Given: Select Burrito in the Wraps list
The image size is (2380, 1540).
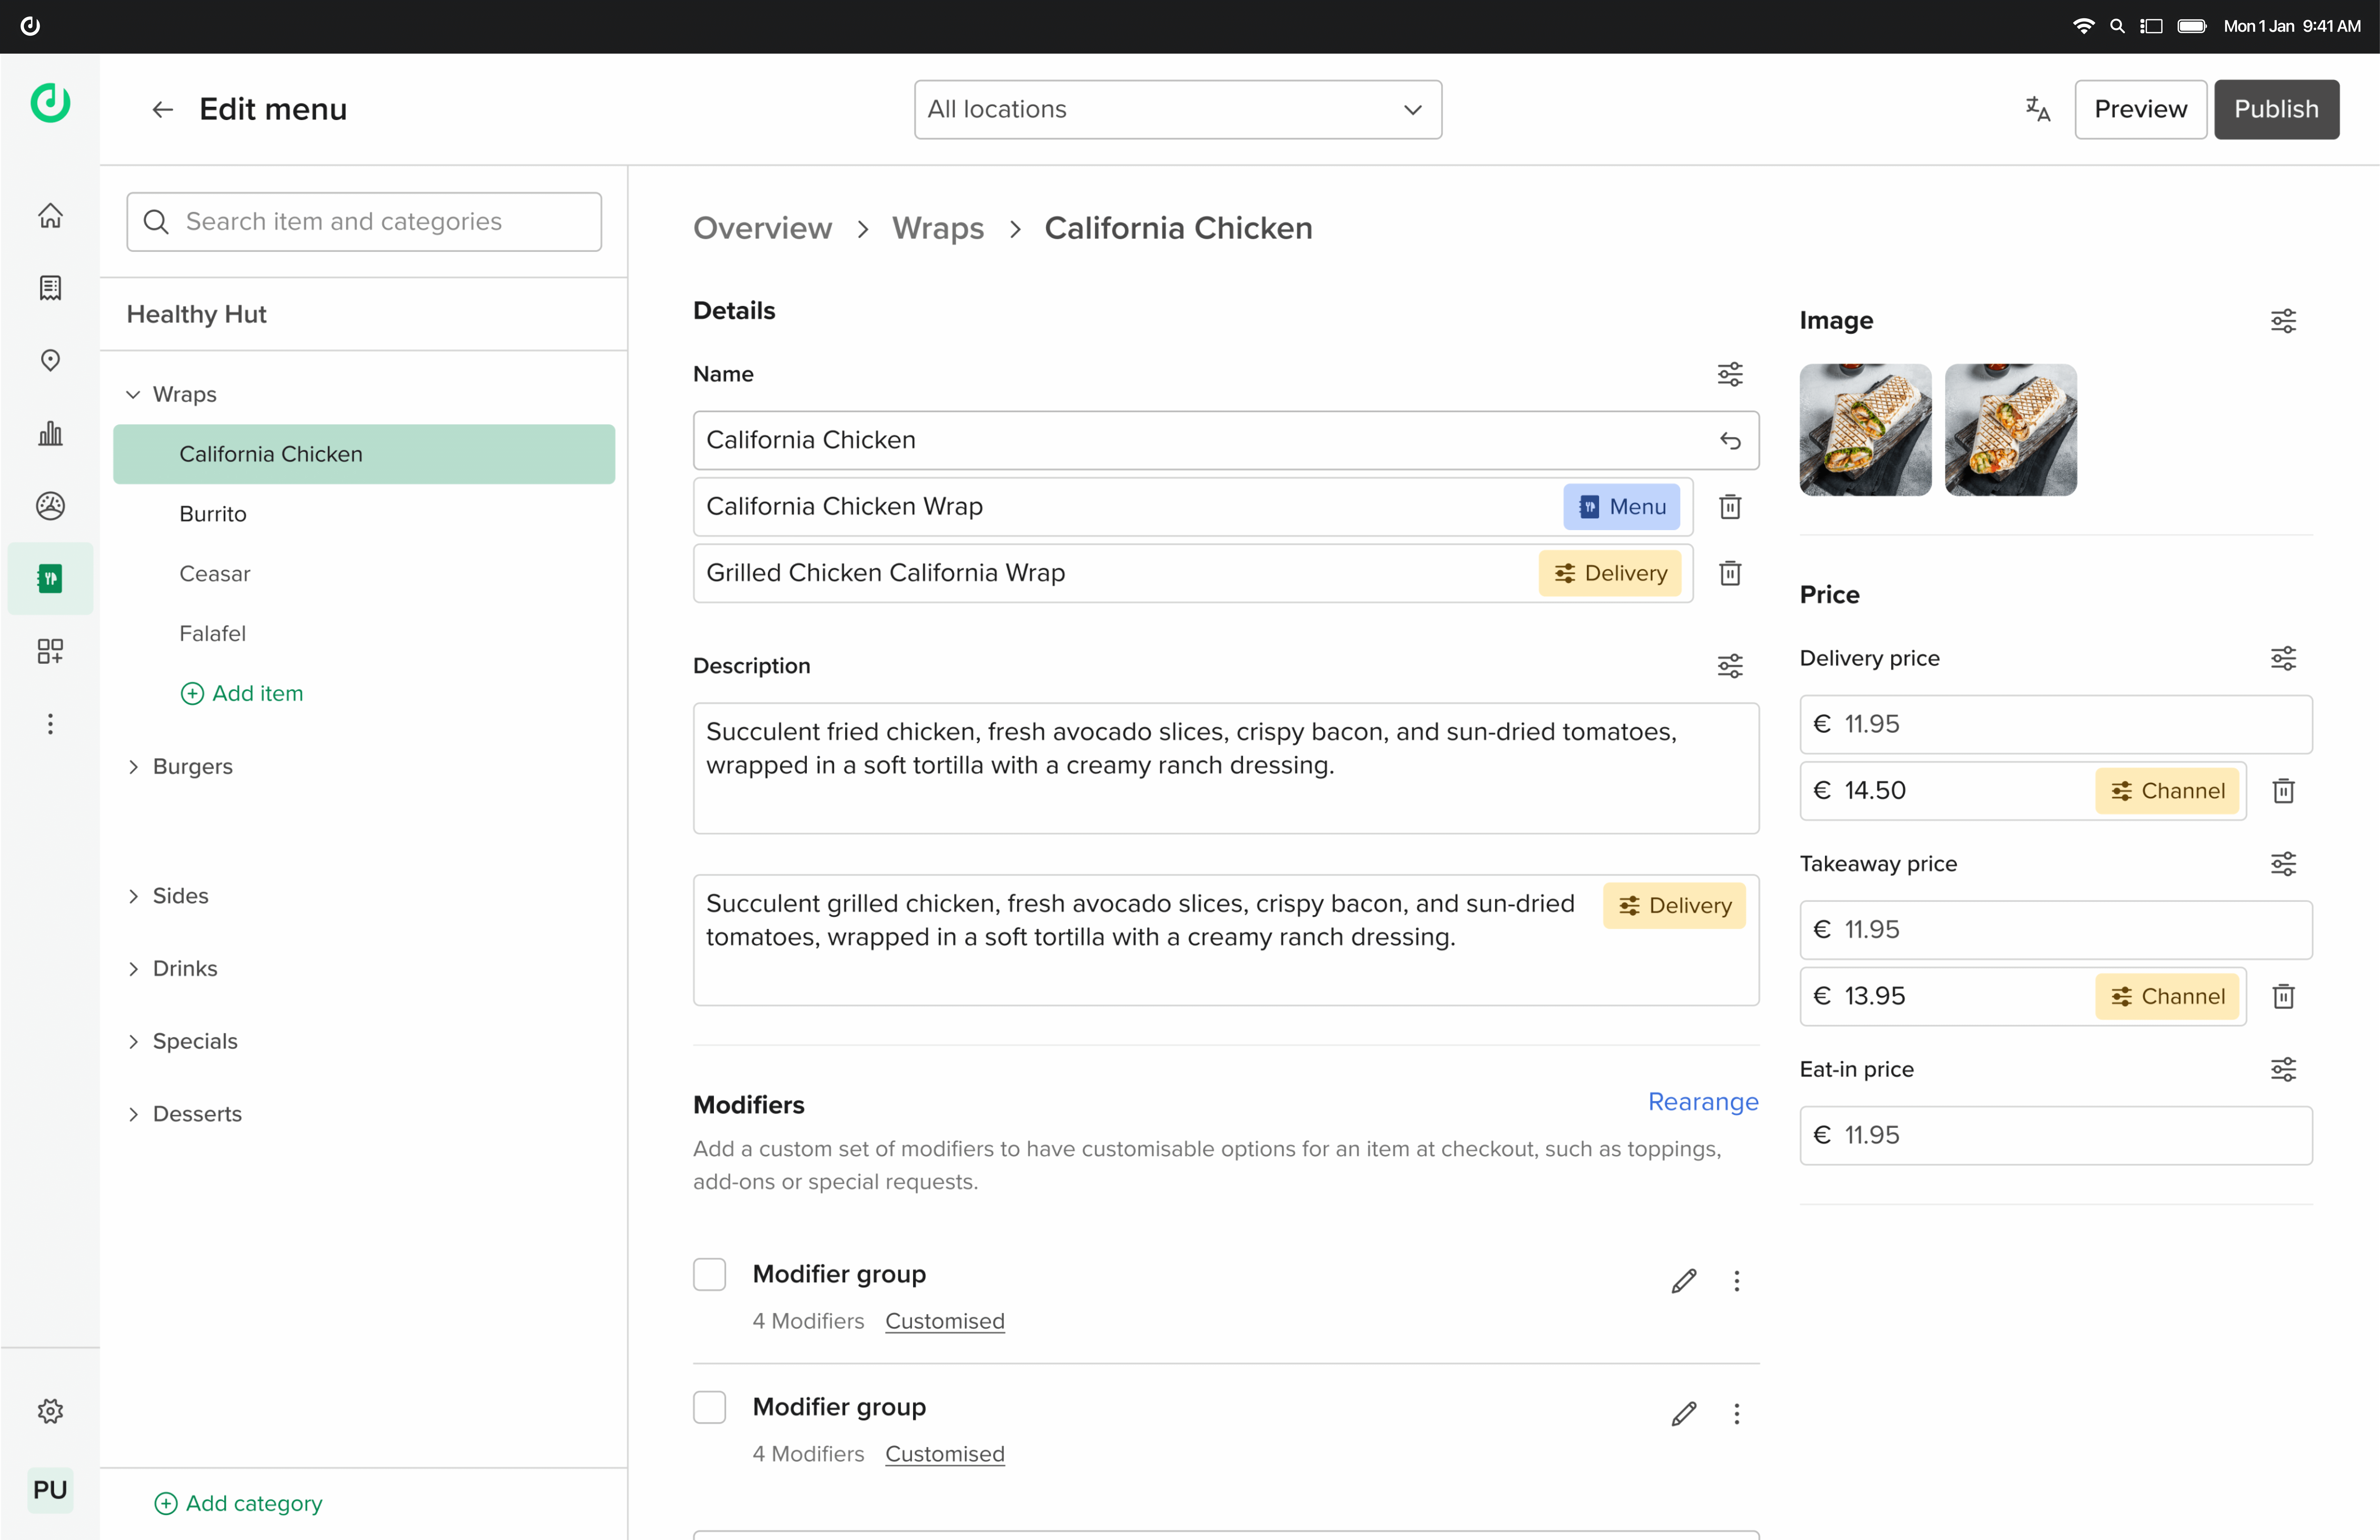Looking at the screenshot, I should 213,514.
